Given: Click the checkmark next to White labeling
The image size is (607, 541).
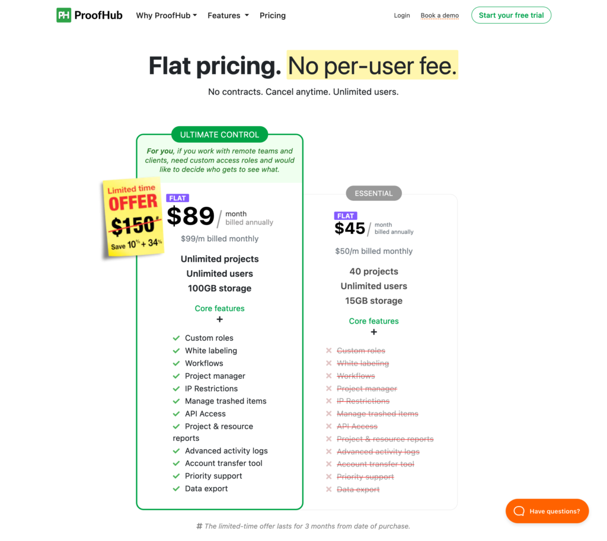Looking at the screenshot, I should click(x=176, y=350).
